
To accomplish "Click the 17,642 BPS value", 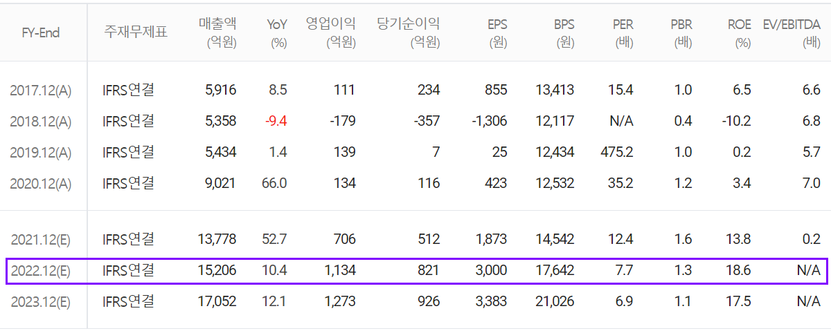I will (x=555, y=270).
